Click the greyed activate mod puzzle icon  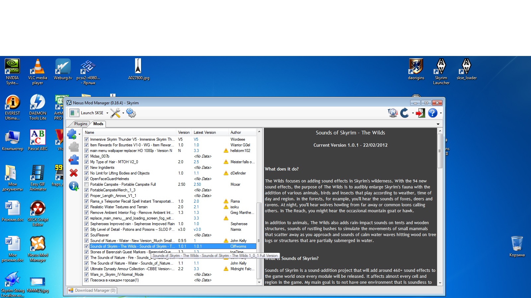point(74,147)
